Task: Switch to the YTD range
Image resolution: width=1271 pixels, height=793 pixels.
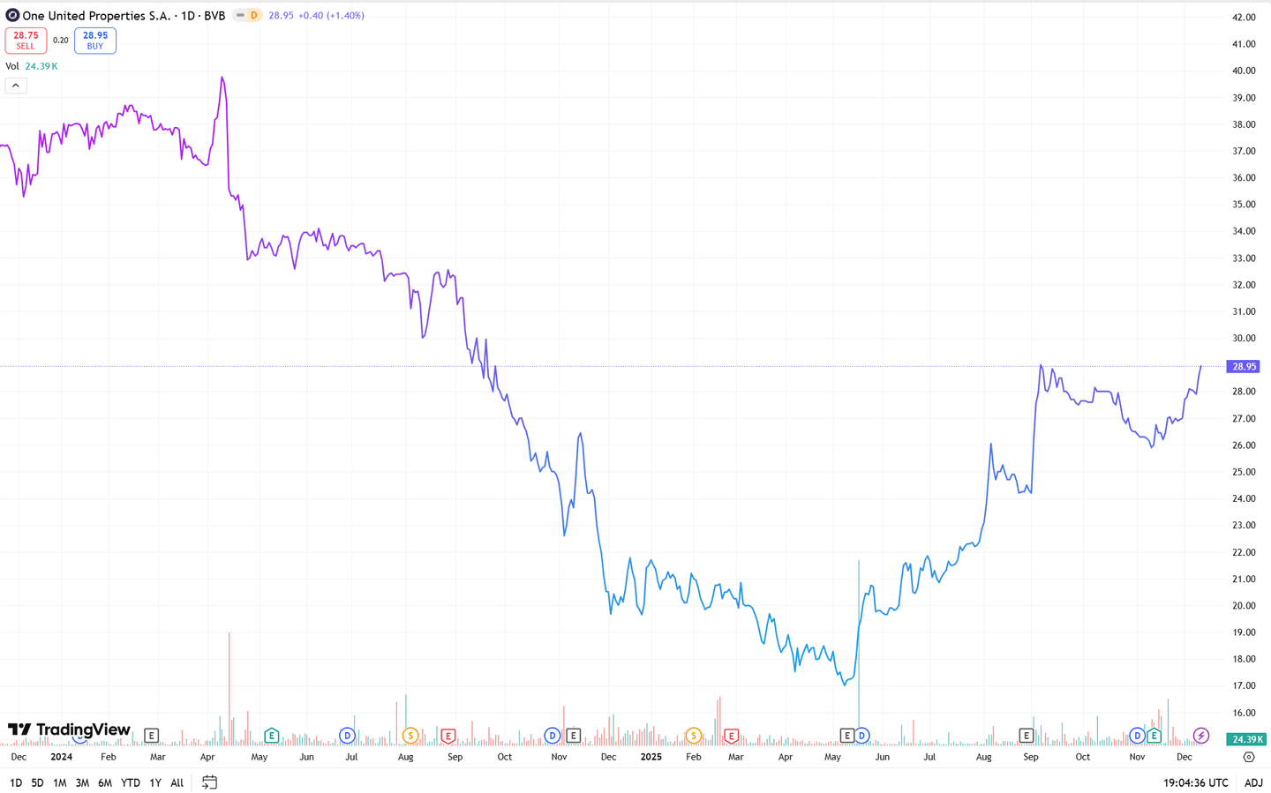Action: (130, 782)
